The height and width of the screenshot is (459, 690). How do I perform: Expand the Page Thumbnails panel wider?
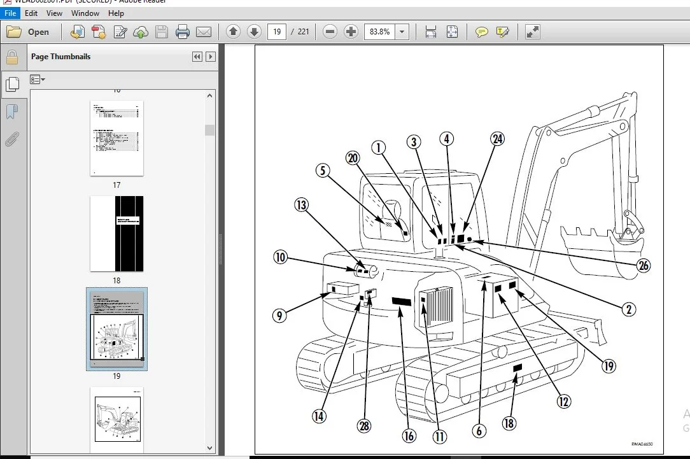tap(210, 56)
